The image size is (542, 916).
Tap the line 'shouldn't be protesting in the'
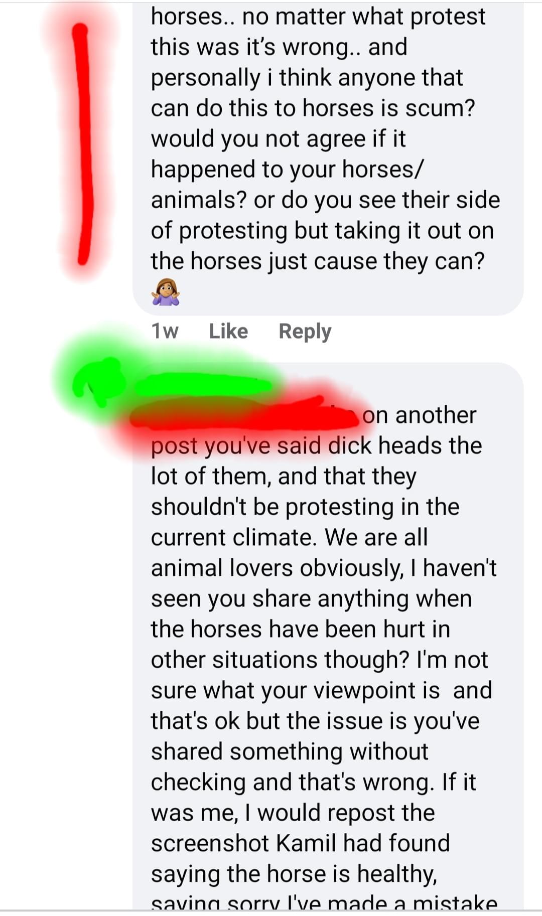click(x=305, y=507)
